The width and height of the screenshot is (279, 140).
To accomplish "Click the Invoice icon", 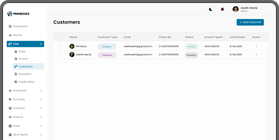I will pyautogui.click(x=16, y=59).
